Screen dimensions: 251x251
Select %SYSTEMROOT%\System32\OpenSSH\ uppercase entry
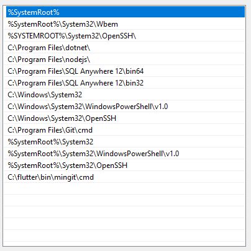pyautogui.click(x=124, y=36)
